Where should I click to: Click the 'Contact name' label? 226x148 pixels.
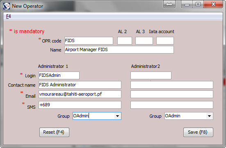tap(22, 85)
